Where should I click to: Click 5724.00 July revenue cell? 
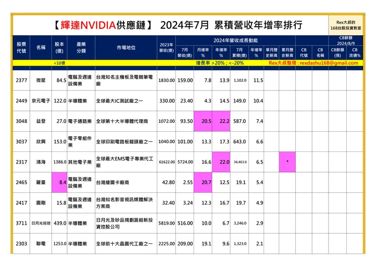click(x=185, y=162)
